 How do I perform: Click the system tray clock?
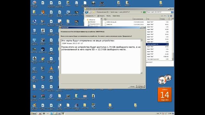[170, 114]
